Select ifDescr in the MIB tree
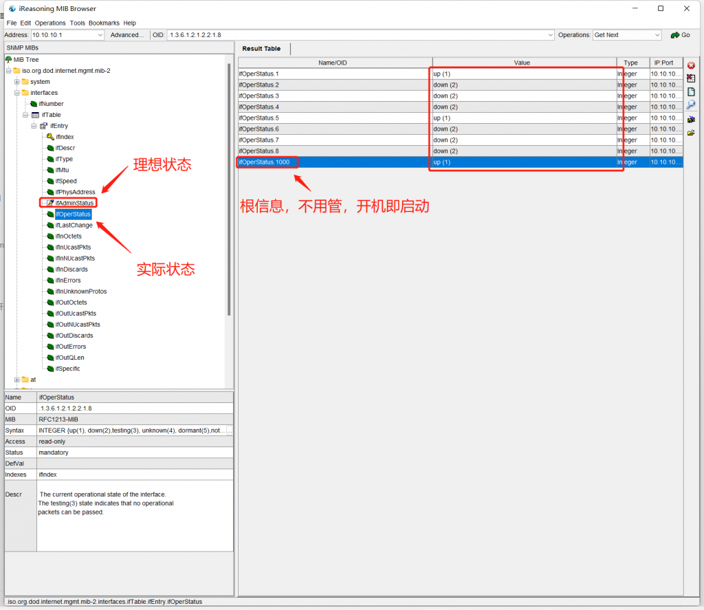The width and height of the screenshot is (704, 610). click(x=65, y=148)
